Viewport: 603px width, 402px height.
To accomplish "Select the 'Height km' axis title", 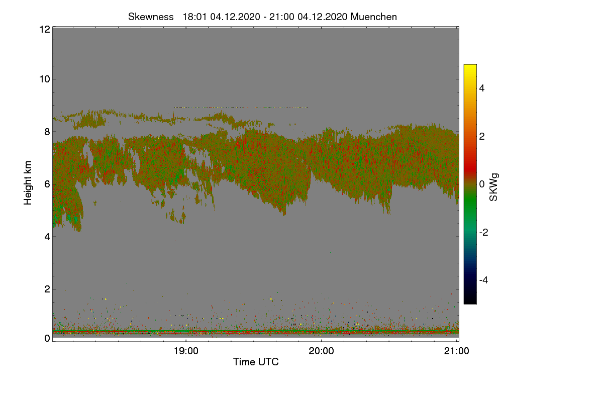I will click(x=28, y=183).
